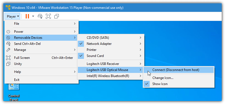Click the disc icon beside Removable Devices
The width and height of the screenshot is (225, 104).
click(x=9, y=38)
